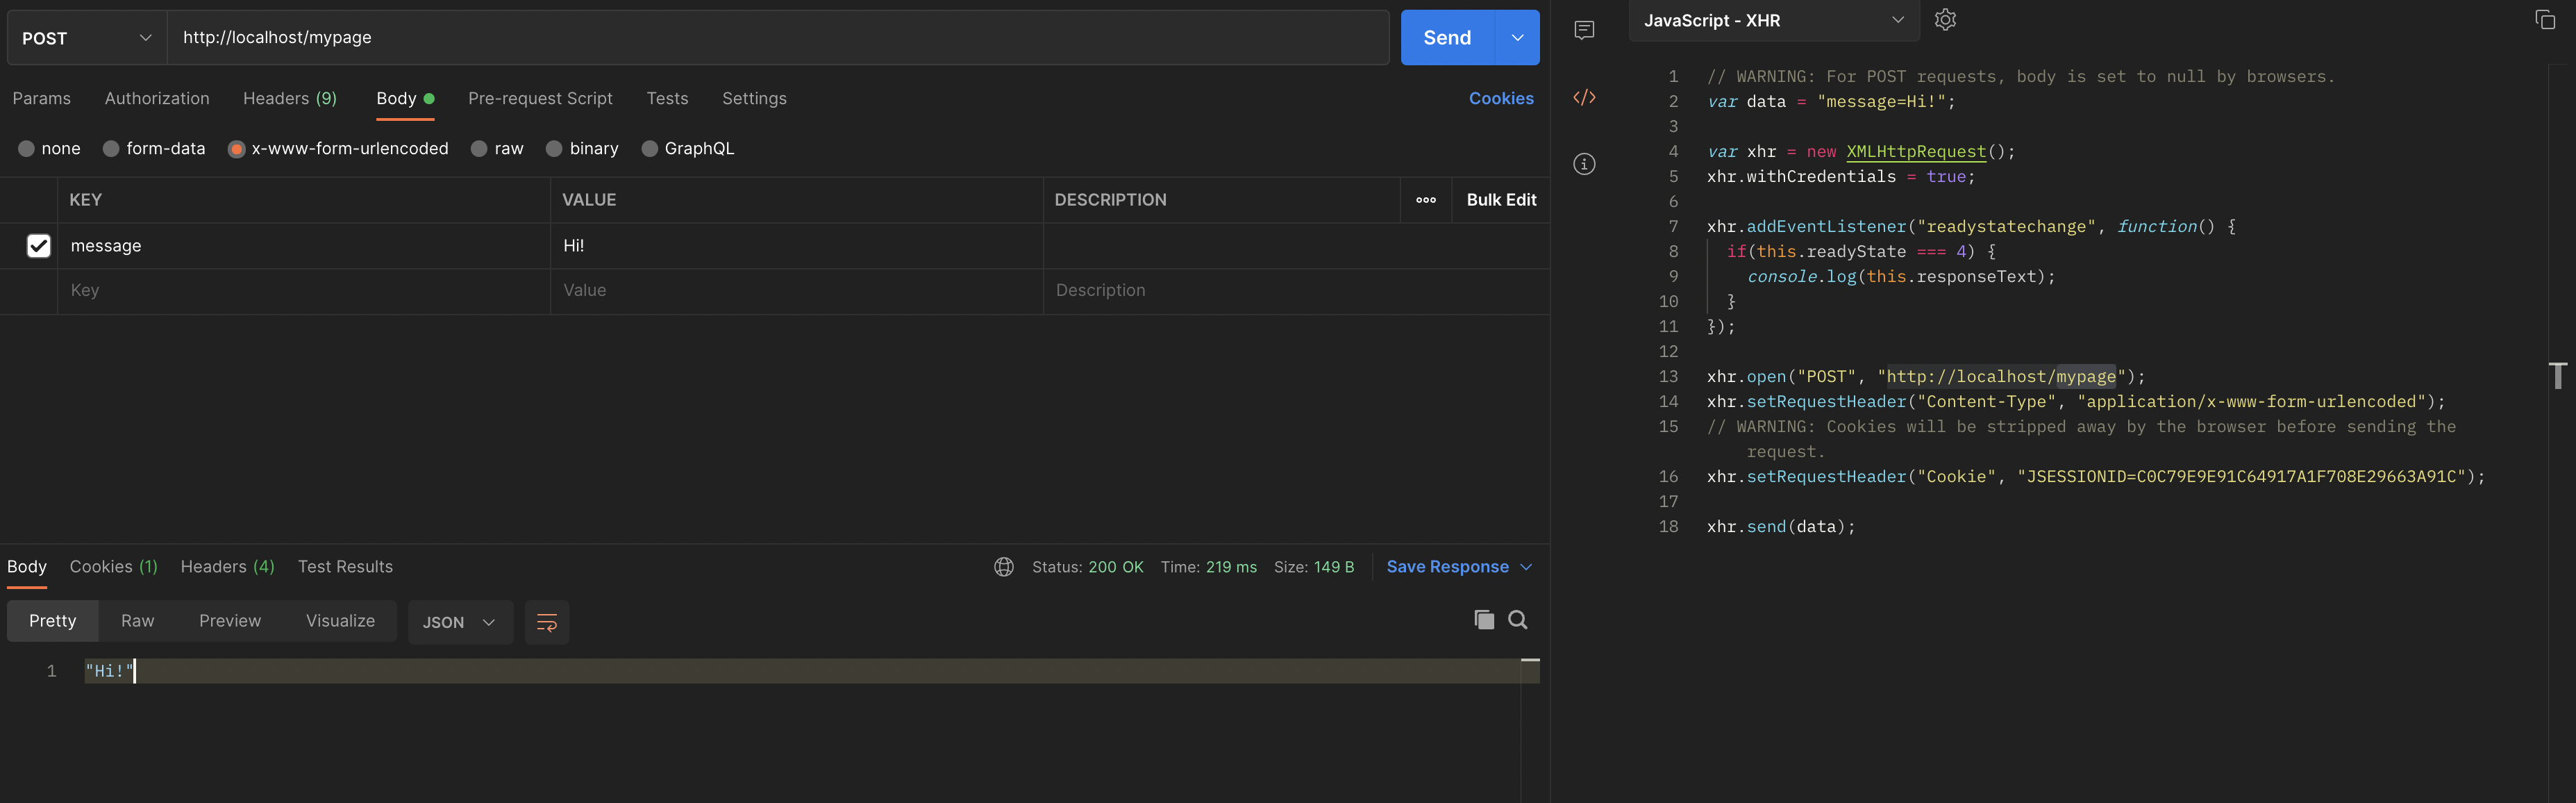
Task: Open the POST method dropdown
Action: tap(85, 37)
